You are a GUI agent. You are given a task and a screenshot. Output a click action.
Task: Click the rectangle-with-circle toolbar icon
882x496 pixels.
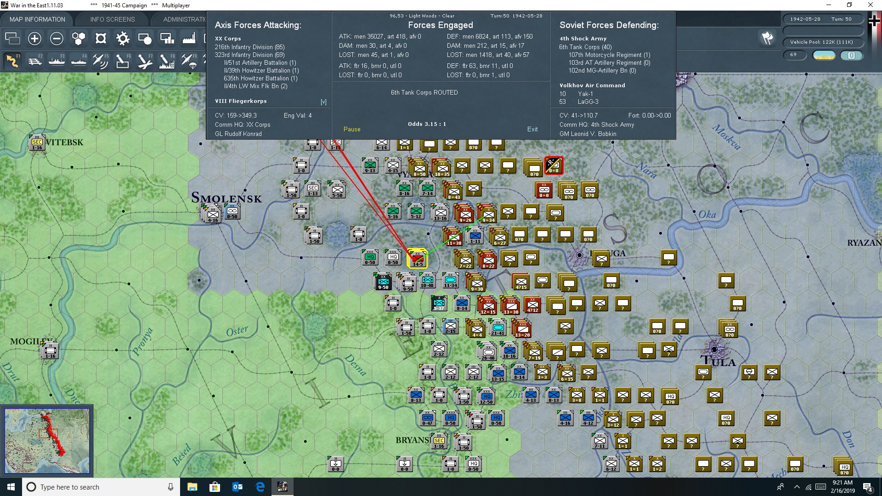145,39
